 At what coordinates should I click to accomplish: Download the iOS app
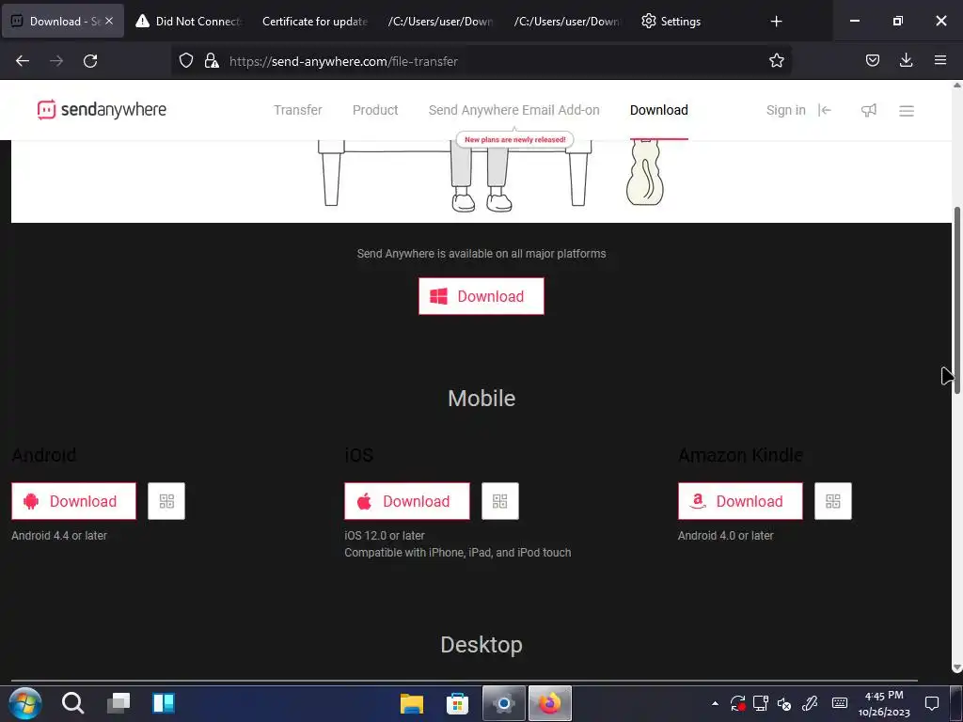pyautogui.click(x=406, y=501)
